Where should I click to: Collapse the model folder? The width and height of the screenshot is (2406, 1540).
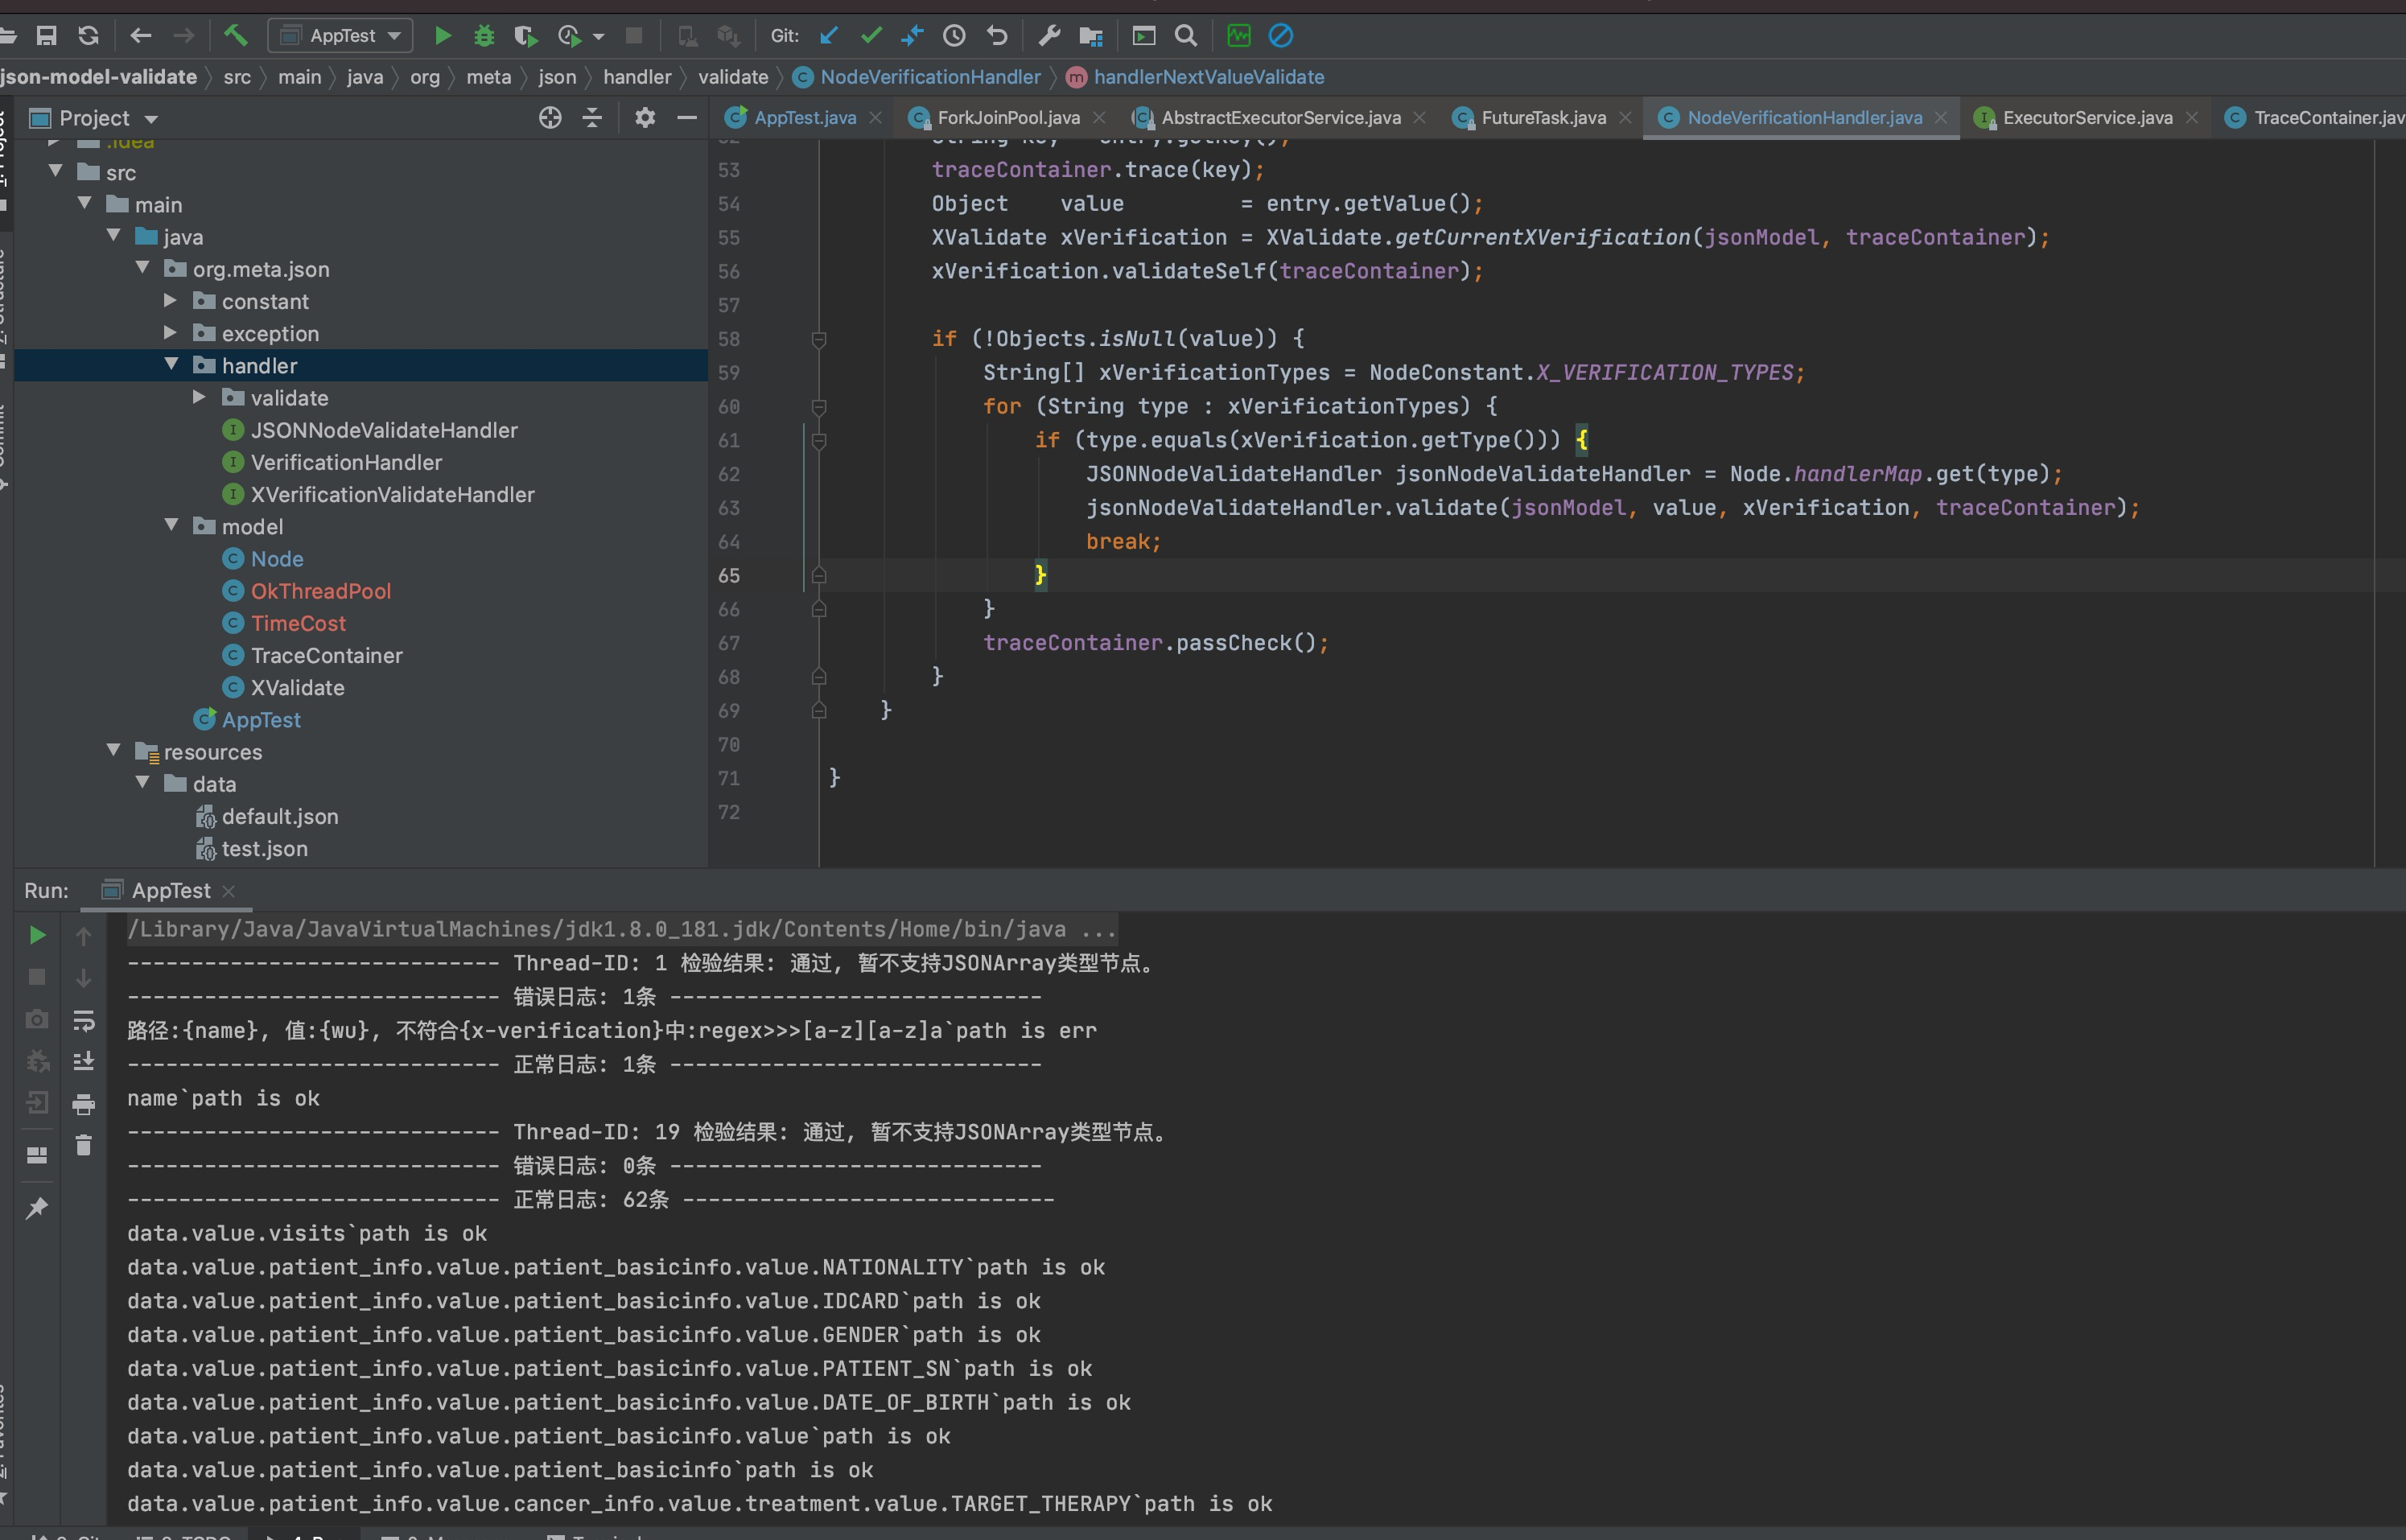(172, 525)
